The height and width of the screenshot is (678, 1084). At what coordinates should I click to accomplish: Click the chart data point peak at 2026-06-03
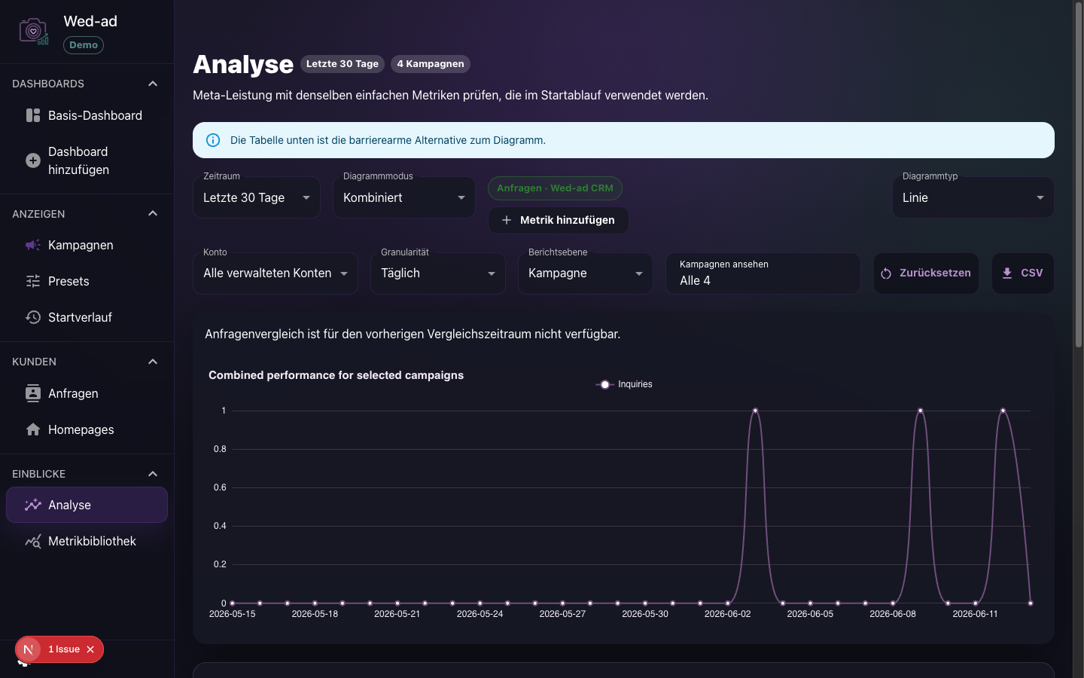coord(755,411)
